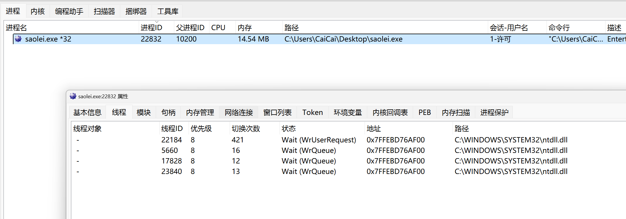Click the path C:\Users\CaiCai\Desktop\saolei.exe
The width and height of the screenshot is (626, 219).
(344, 39)
